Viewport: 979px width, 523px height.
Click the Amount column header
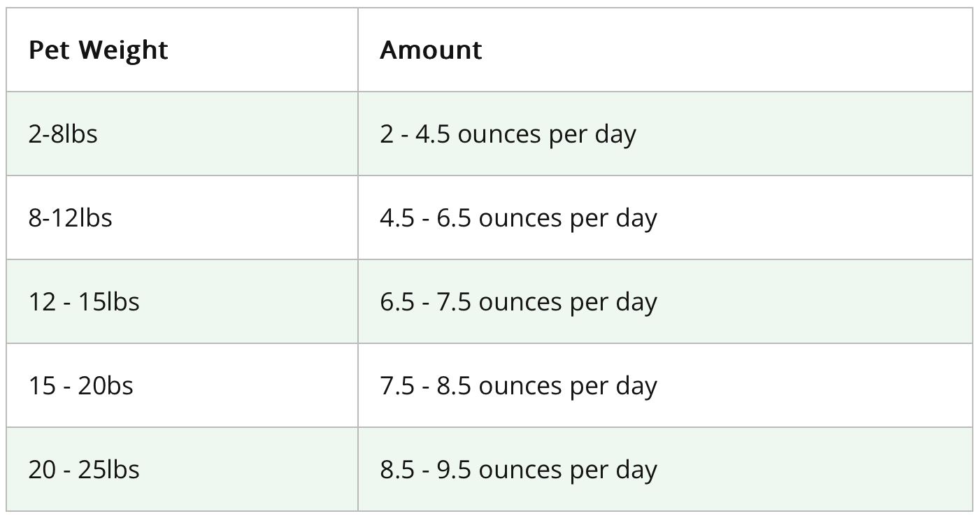431,50
